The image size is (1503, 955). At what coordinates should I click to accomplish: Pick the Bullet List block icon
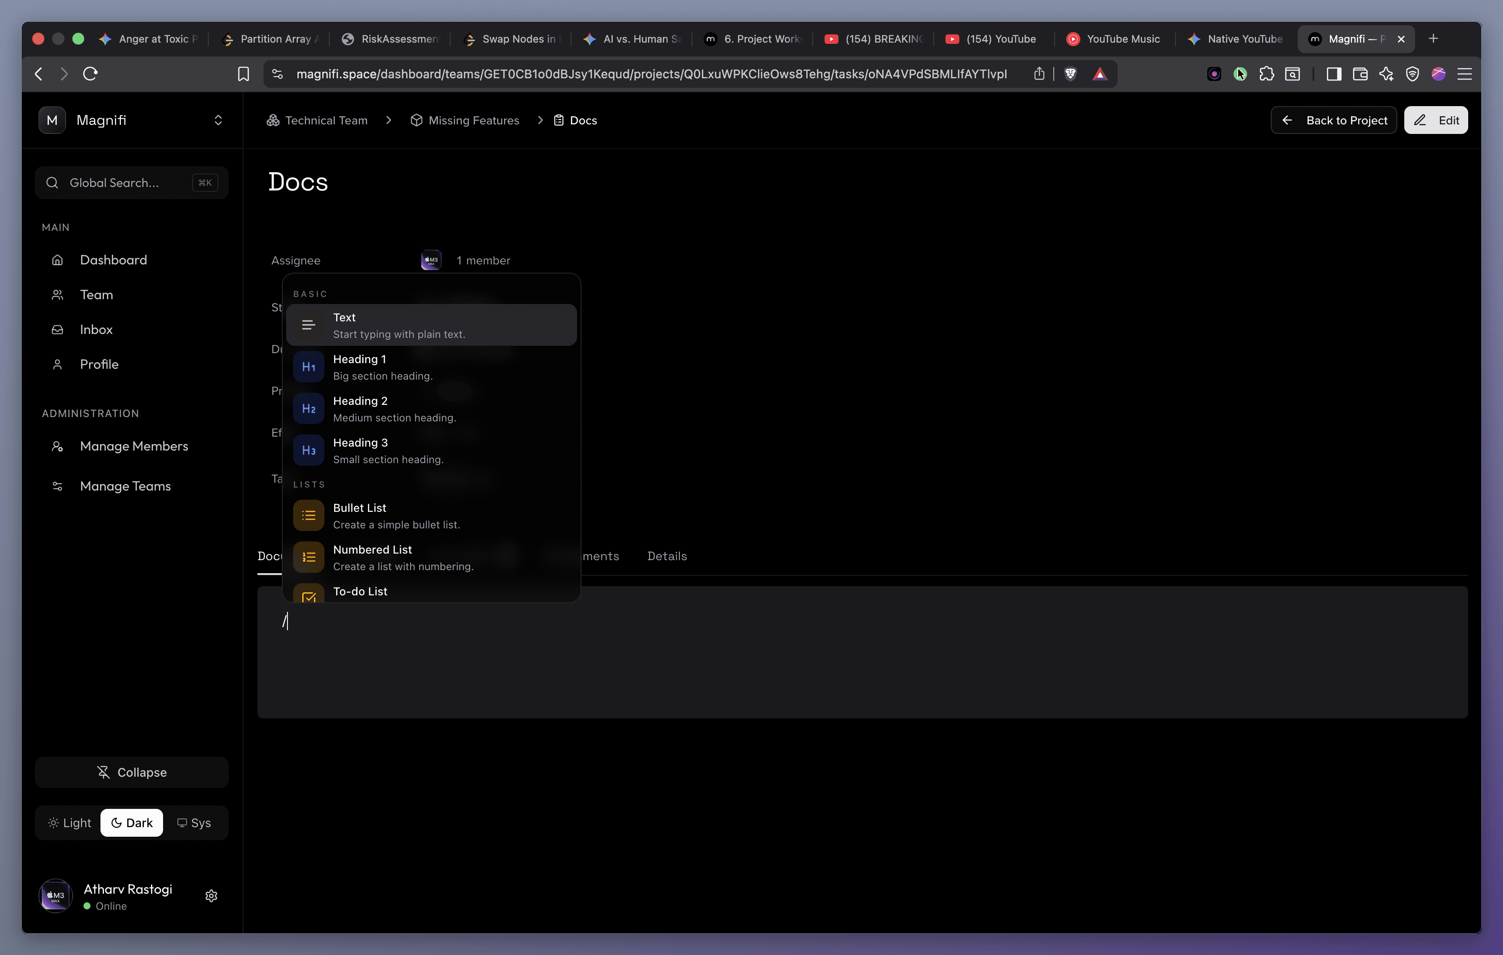tap(308, 516)
